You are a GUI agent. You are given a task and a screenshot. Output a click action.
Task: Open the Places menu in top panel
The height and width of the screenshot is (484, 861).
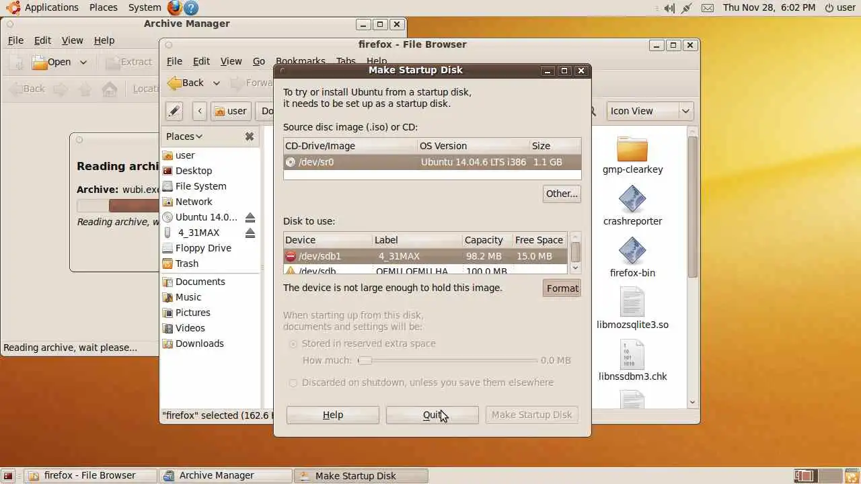[x=103, y=7]
